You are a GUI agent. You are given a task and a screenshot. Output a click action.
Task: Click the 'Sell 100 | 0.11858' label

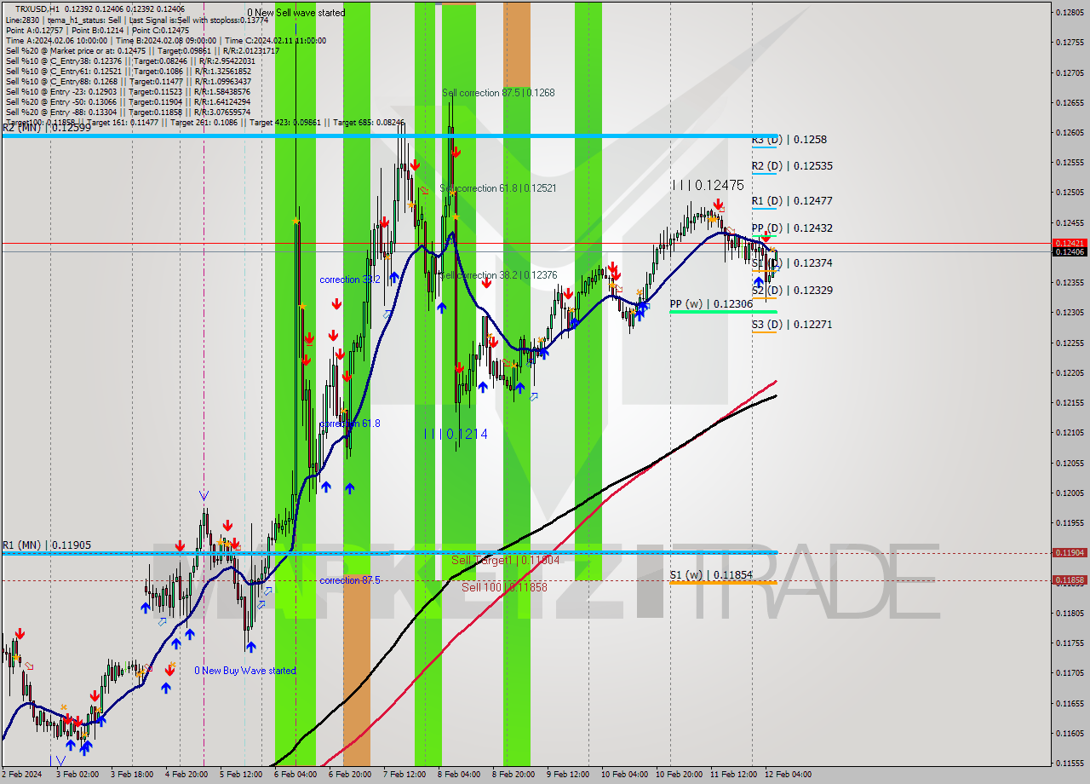point(504,587)
